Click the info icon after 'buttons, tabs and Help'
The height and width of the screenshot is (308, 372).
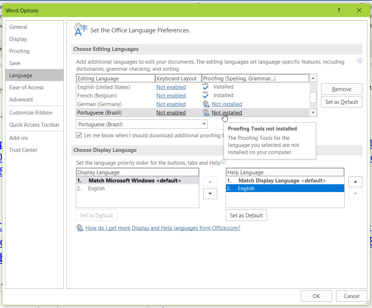pos(224,162)
